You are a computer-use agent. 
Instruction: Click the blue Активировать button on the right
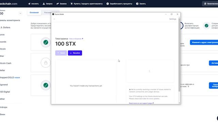214,63
